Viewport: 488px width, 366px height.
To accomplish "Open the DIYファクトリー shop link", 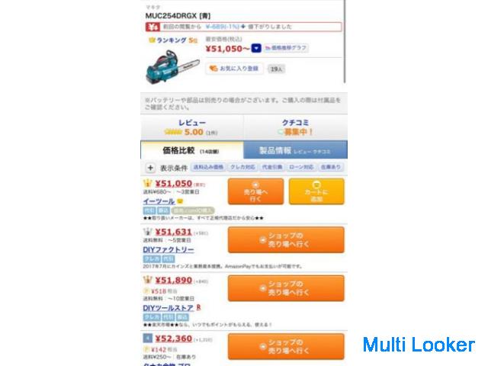I will 169,249.
